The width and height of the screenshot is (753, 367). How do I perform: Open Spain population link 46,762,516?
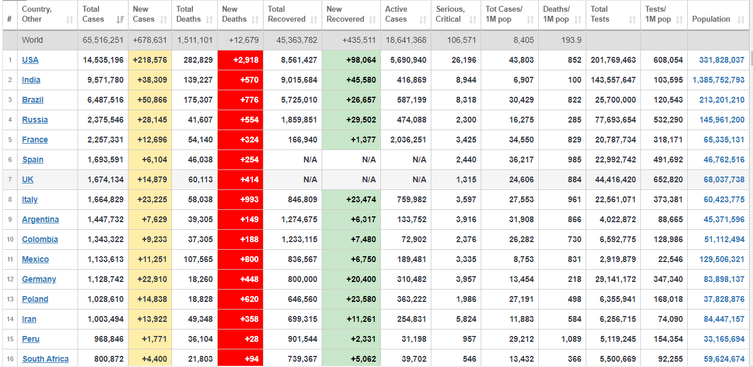tap(724, 159)
